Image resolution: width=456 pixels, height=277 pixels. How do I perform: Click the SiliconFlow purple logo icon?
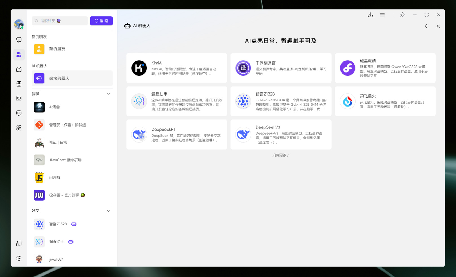point(347,68)
